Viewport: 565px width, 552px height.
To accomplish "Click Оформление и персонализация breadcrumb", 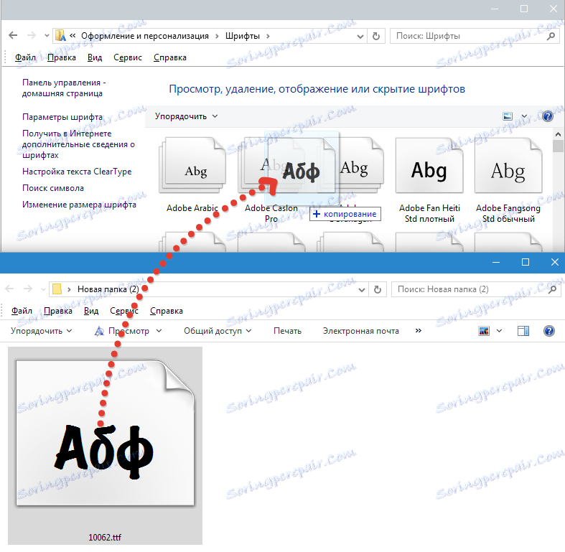I will pos(145,36).
